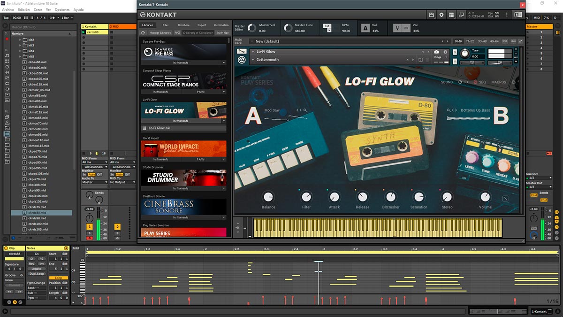Click the info icon in Lo-Fi Glow header

pyautogui.click(x=445, y=52)
